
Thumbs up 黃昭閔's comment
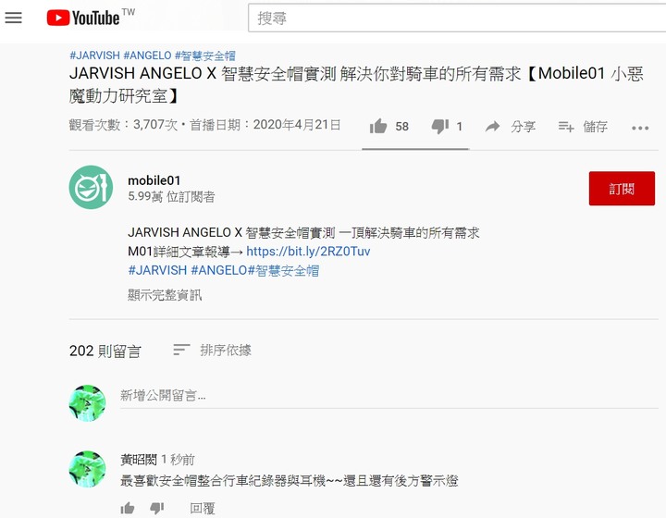[x=128, y=508]
